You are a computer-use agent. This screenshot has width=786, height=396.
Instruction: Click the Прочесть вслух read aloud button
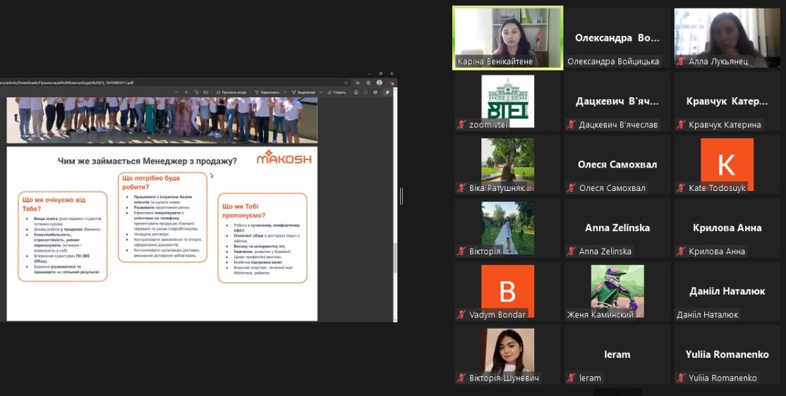tap(230, 92)
